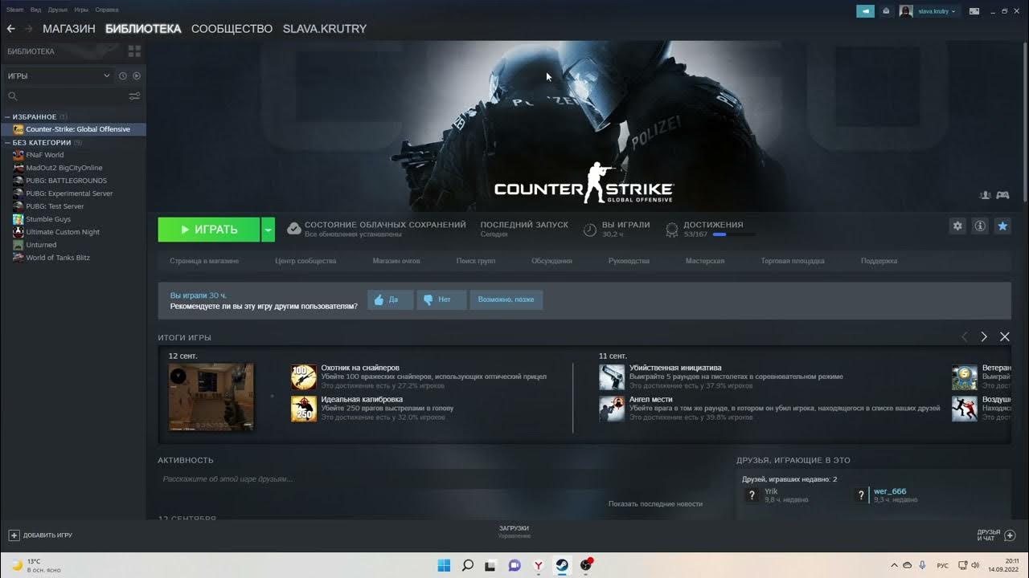The height and width of the screenshot is (578, 1029).
Task: Open the Справка menu
Action: (x=106, y=10)
